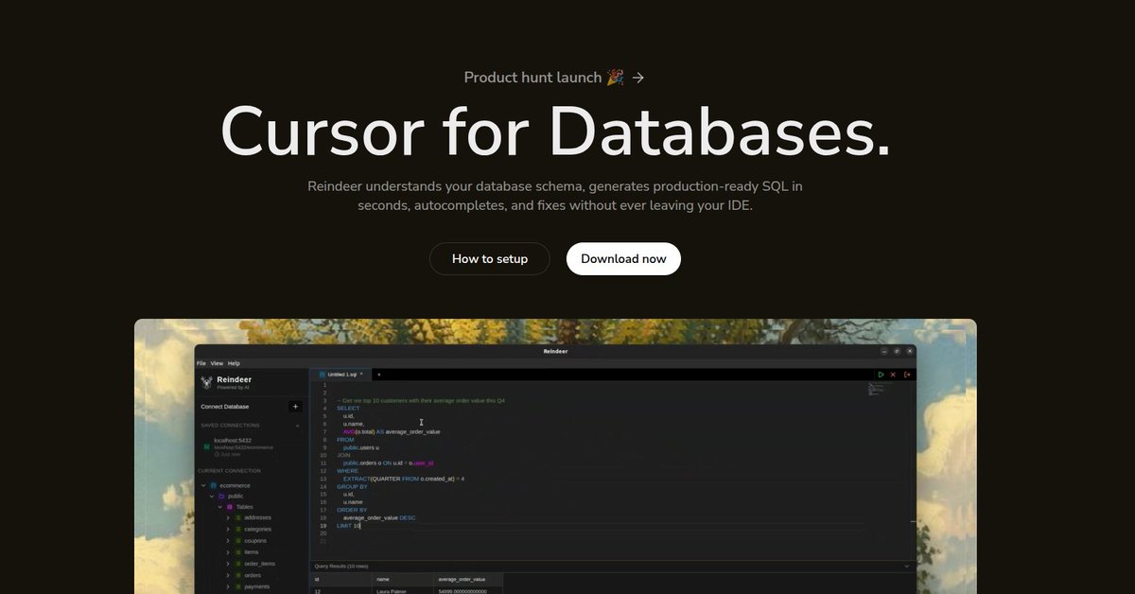Expand the categories table
The height and width of the screenshot is (594, 1135).
tap(228, 529)
